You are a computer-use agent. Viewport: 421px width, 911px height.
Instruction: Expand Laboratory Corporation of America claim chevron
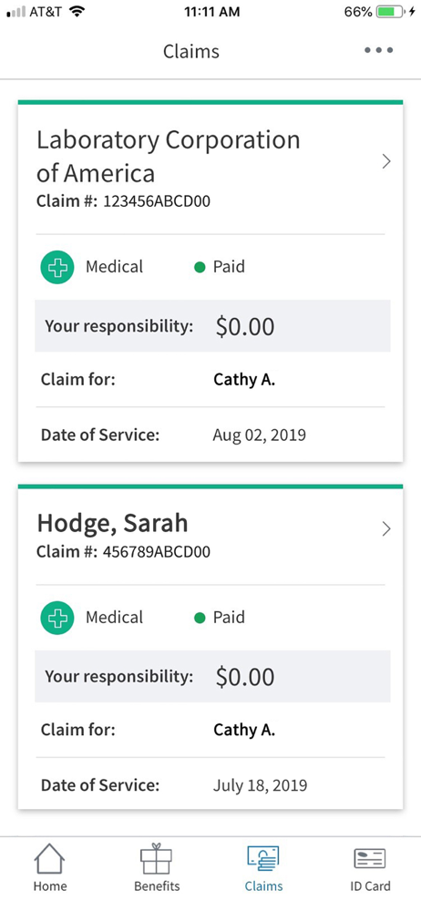(386, 161)
